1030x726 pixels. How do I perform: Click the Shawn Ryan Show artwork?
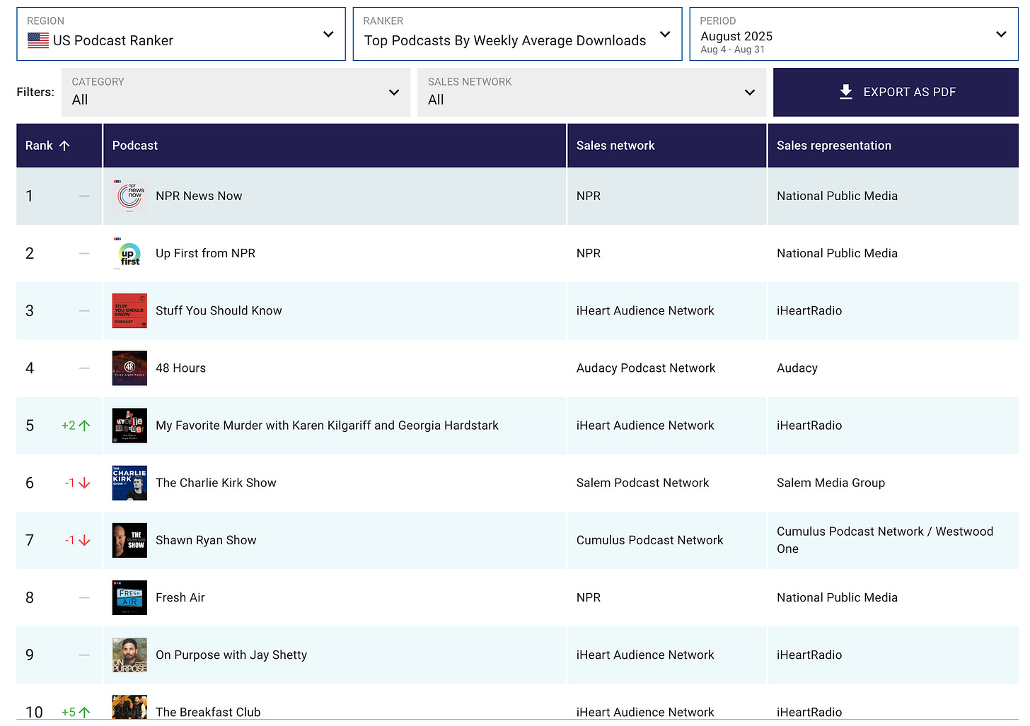click(129, 540)
